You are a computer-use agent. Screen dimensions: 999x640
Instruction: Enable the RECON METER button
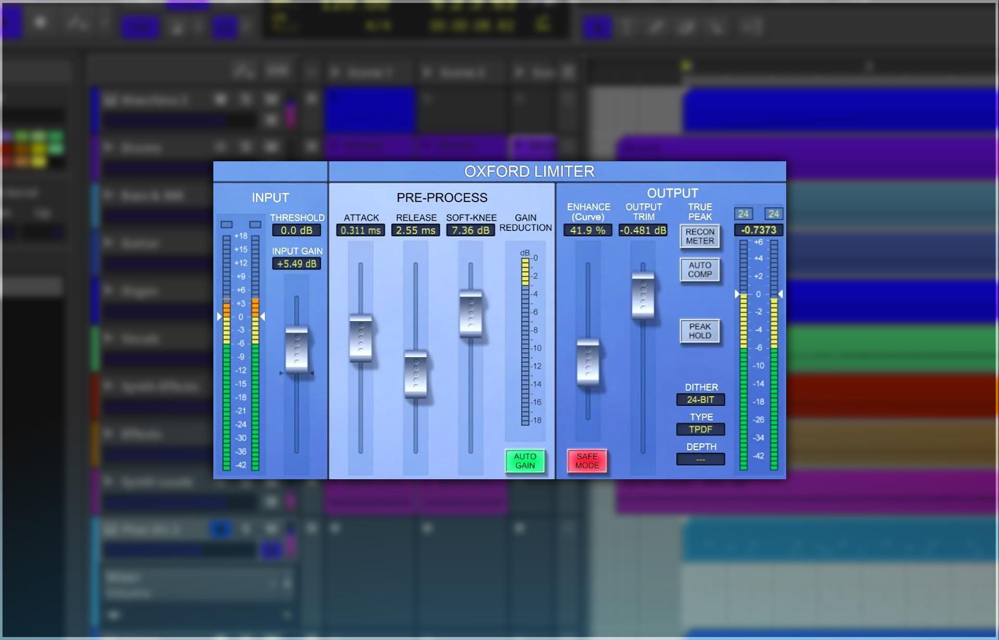tap(700, 236)
